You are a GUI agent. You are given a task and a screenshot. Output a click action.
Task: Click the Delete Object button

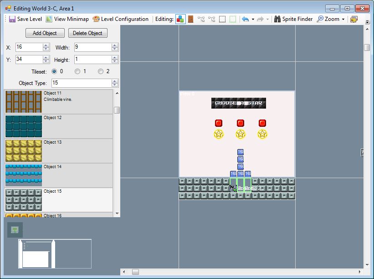point(88,33)
